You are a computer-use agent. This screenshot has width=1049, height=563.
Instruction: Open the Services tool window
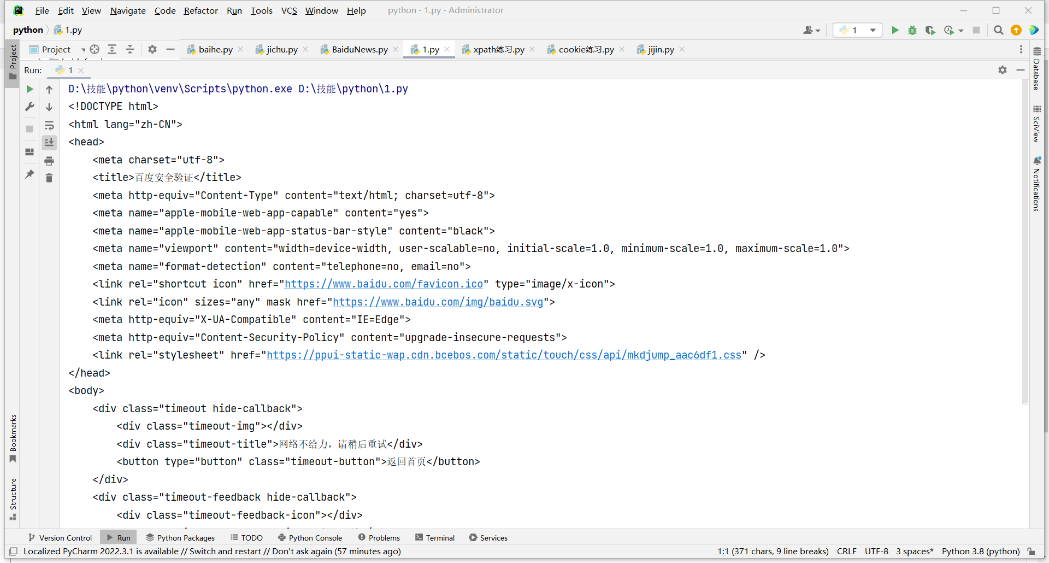(x=488, y=538)
